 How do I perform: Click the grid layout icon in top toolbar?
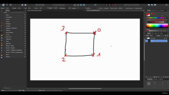pyautogui.click(x=7, y=5)
